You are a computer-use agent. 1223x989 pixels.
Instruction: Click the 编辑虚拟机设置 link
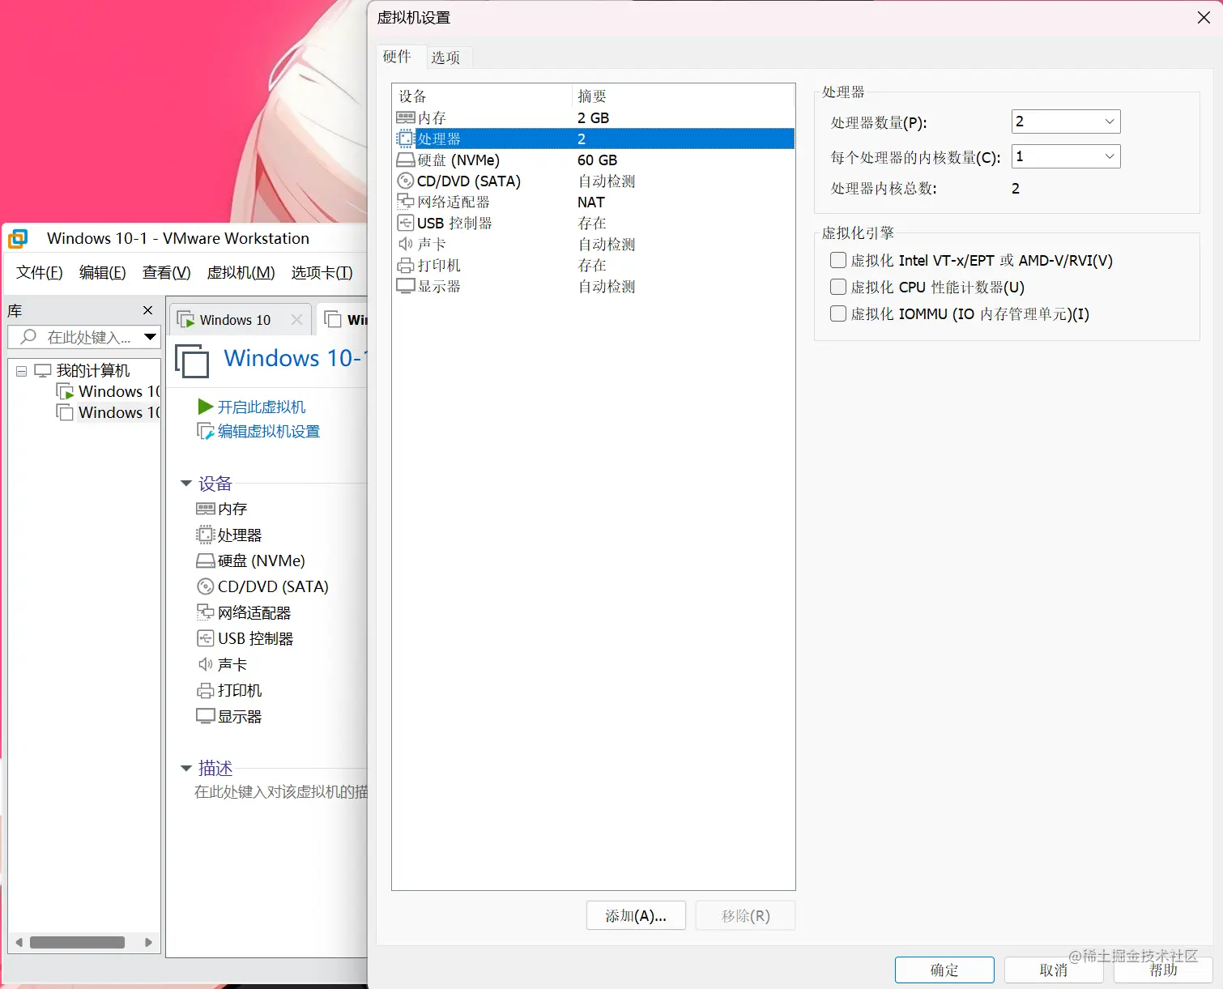(x=269, y=432)
